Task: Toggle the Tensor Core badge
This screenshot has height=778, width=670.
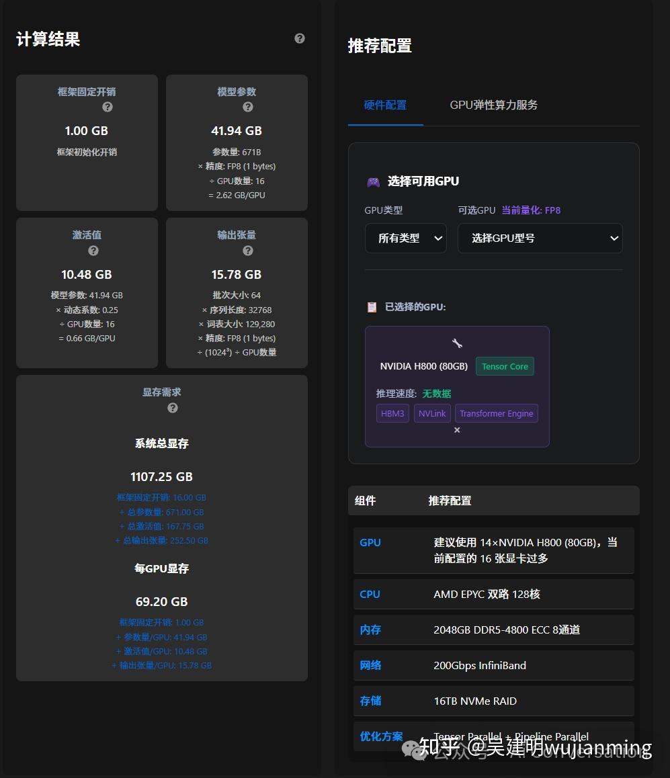Action: coord(505,366)
